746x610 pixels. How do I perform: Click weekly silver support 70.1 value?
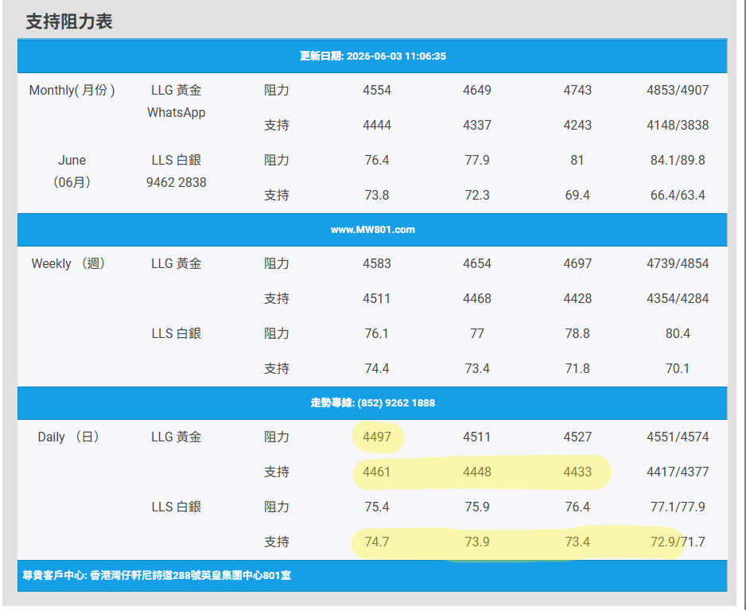tap(678, 369)
